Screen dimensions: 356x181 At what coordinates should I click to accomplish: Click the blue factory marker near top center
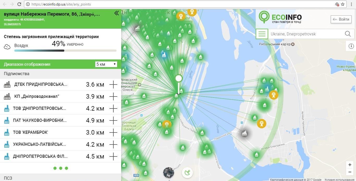164,55
